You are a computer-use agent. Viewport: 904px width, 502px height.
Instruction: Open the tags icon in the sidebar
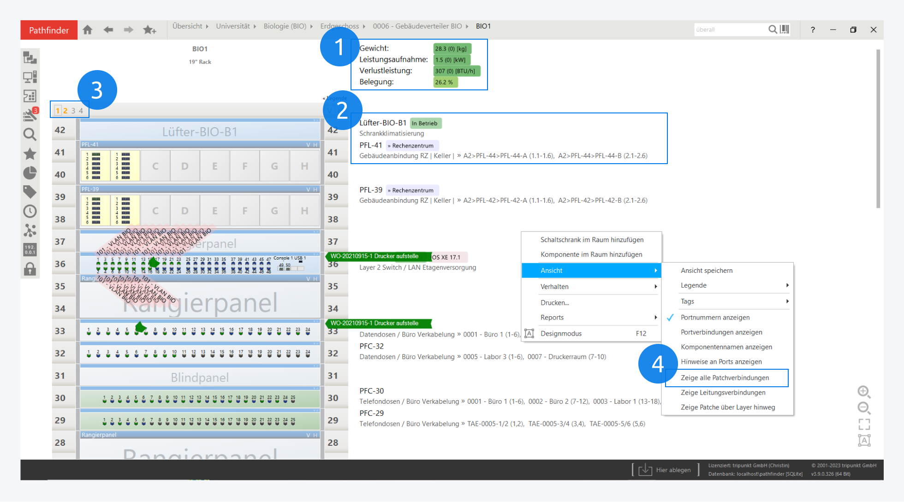tap(30, 192)
